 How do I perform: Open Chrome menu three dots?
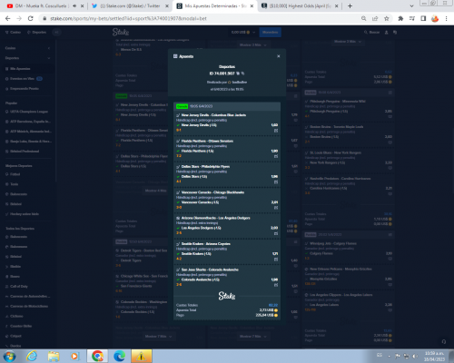pyautogui.click(x=446, y=18)
